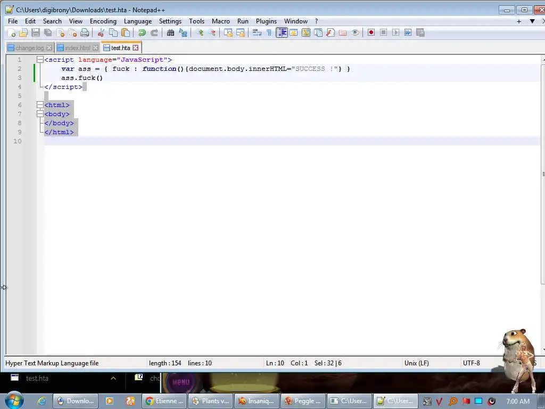Click the Copy toolbar icon
The width and height of the screenshot is (545, 409).
point(113,32)
